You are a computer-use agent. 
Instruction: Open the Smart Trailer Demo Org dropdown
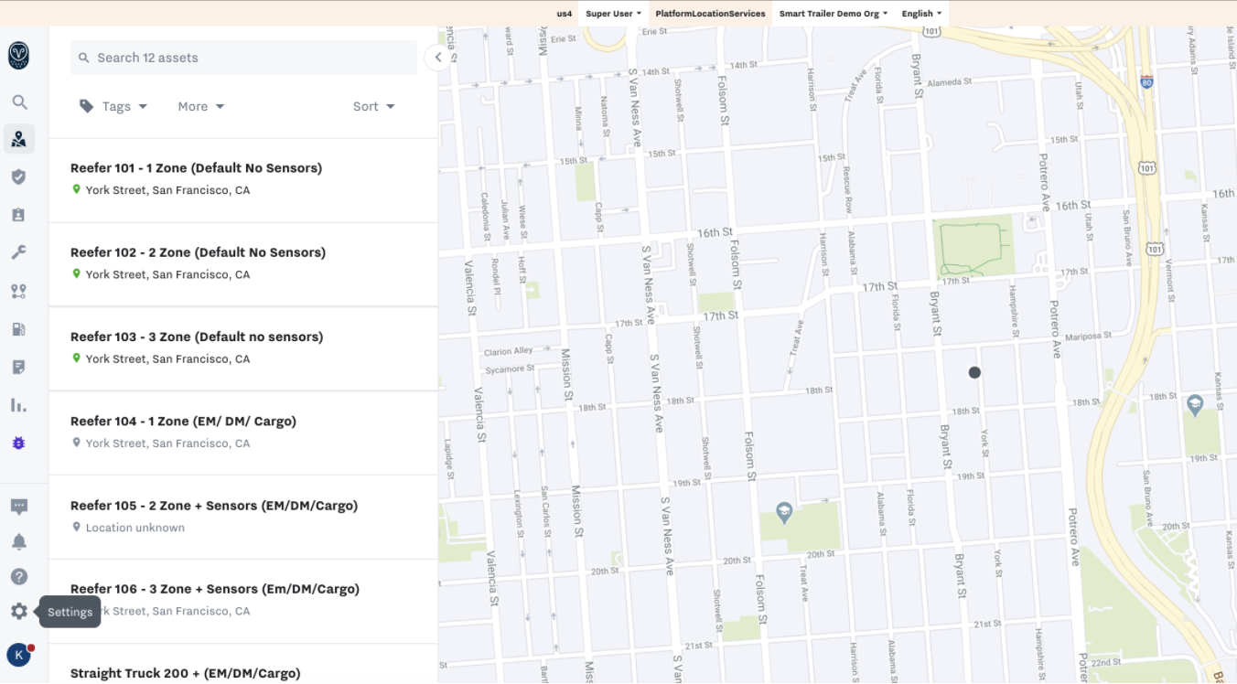click(x=834, y=14)
